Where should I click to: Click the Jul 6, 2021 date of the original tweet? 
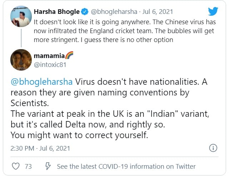pos(156,12)
